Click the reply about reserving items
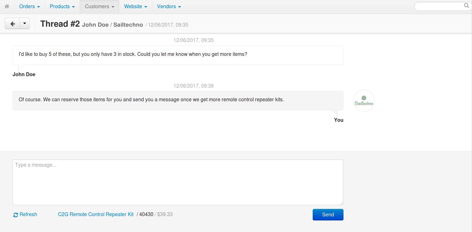The image size is (472, 232). 178,100
